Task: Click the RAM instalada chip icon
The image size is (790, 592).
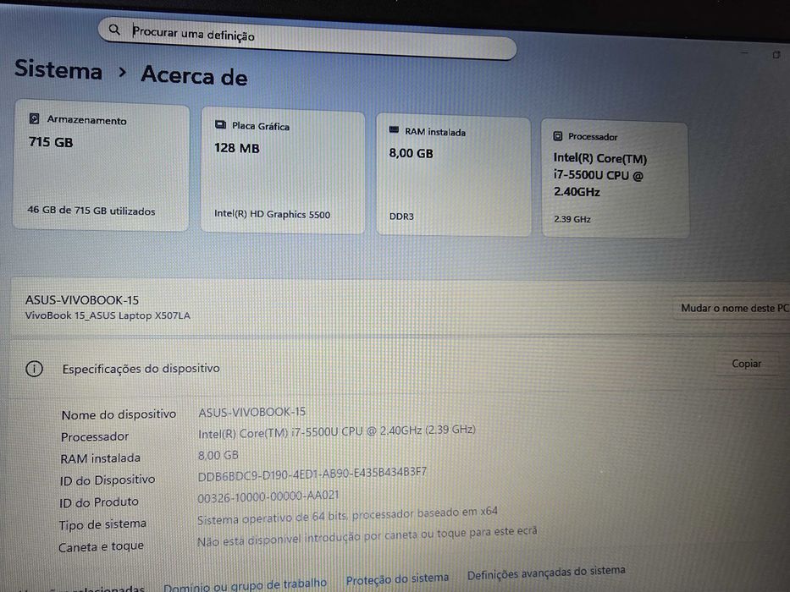Action: click(x=394, y=130)
